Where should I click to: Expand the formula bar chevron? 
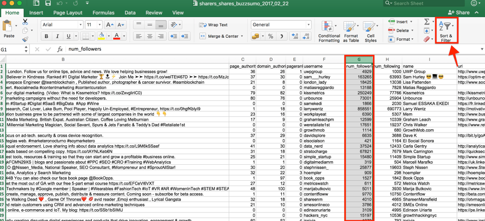click(x=482, y=49)
